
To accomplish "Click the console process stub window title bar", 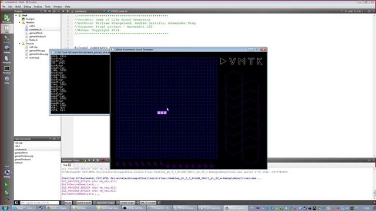I will pos(80,52).
